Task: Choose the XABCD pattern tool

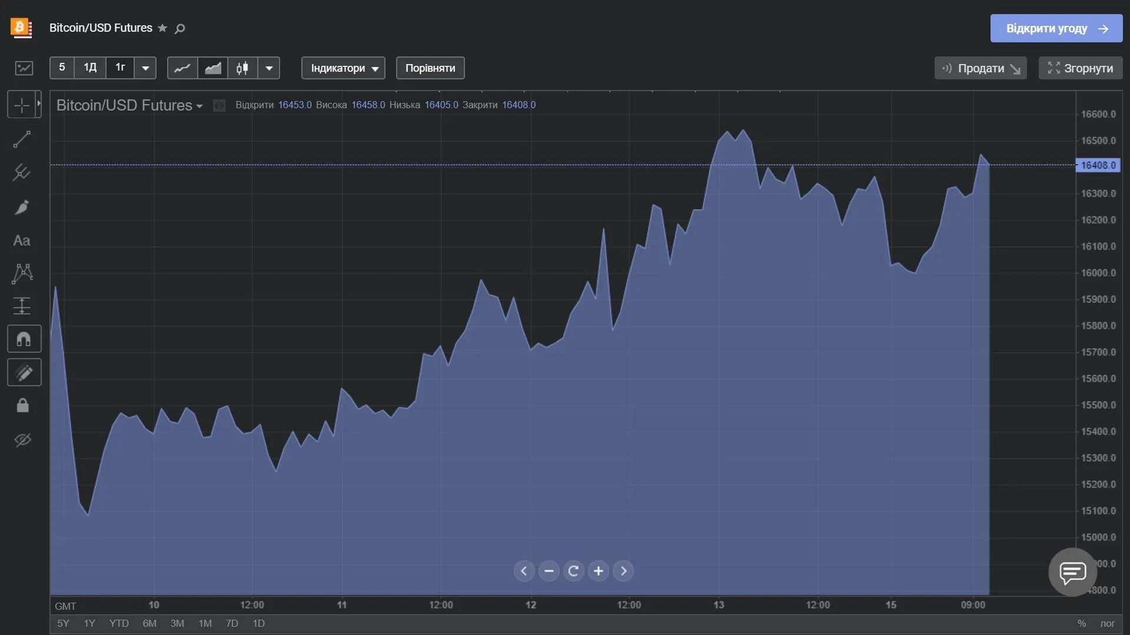Action: 22,274
